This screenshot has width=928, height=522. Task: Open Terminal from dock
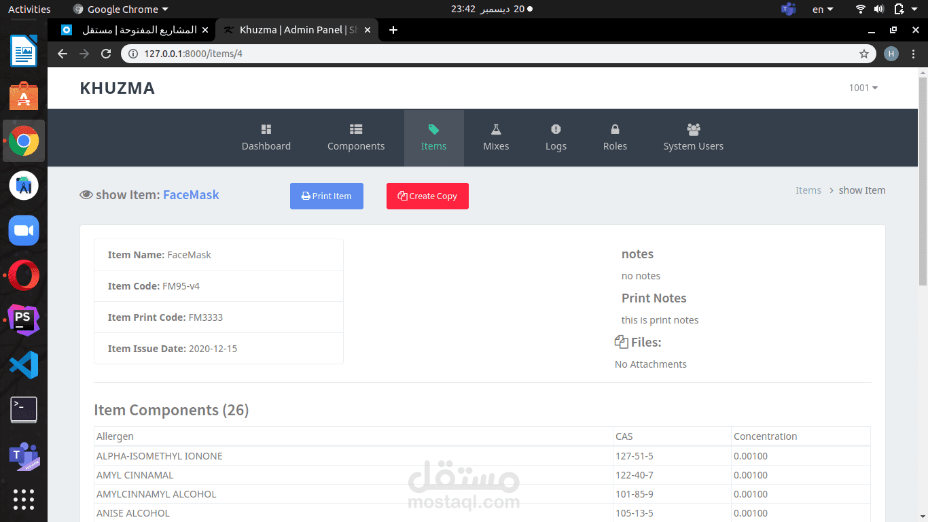click(24, 410)
